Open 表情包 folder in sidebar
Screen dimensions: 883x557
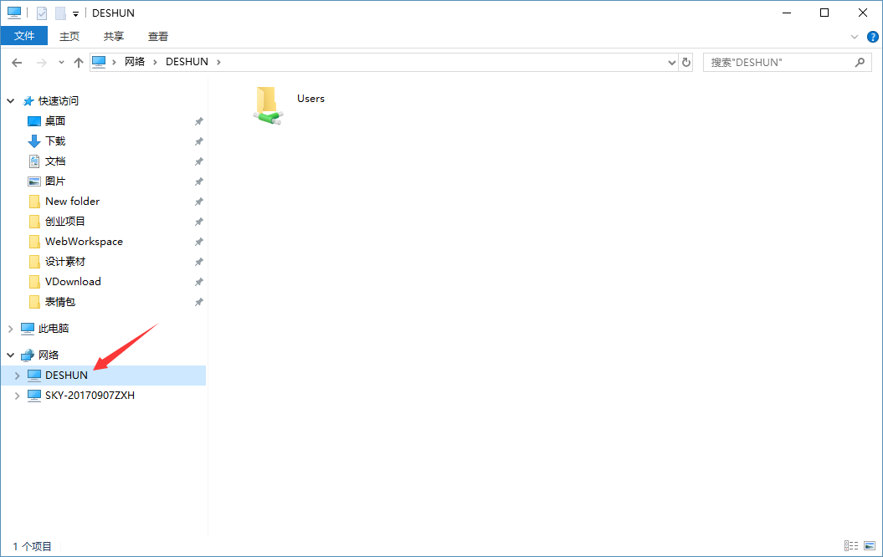pyautogui.click(x=59, y=302)
